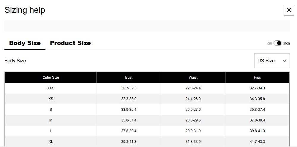Switch to the Product Size tab
Viewport: 297px width, 147px height.
70,43
